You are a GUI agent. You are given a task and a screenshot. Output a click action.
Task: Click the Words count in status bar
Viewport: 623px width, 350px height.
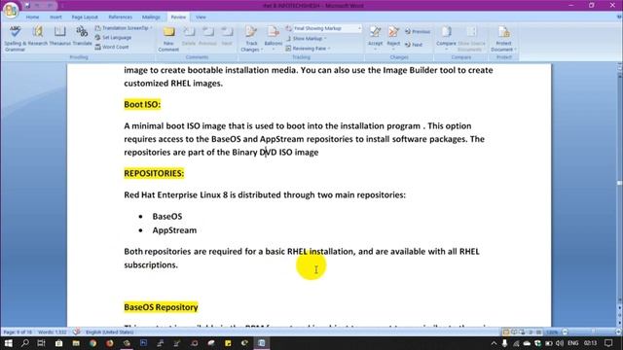pos(53,332)
